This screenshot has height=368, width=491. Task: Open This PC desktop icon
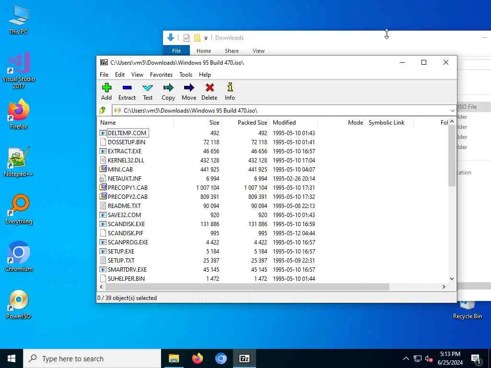coord(19,19)
